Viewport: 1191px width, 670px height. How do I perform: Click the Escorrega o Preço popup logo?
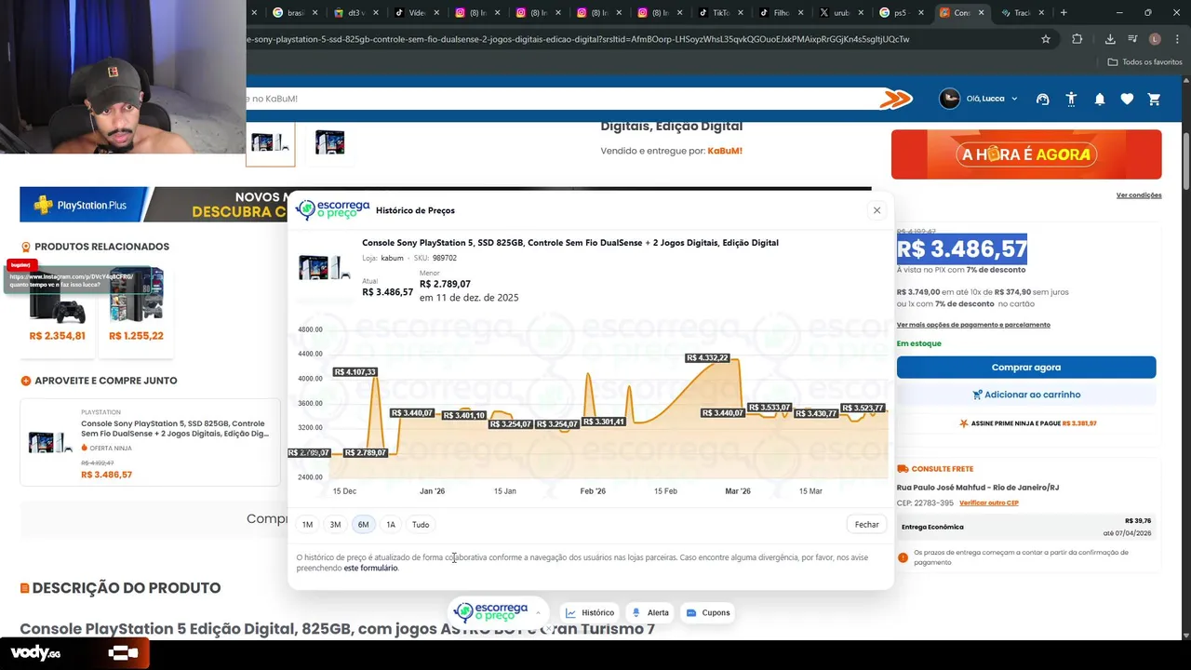332,209
